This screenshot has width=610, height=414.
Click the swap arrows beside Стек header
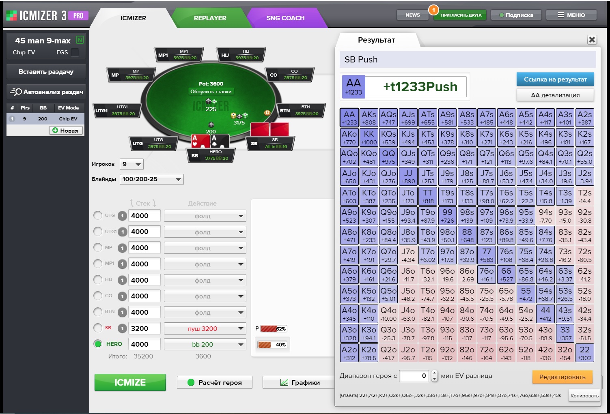[x=143, y=203]
